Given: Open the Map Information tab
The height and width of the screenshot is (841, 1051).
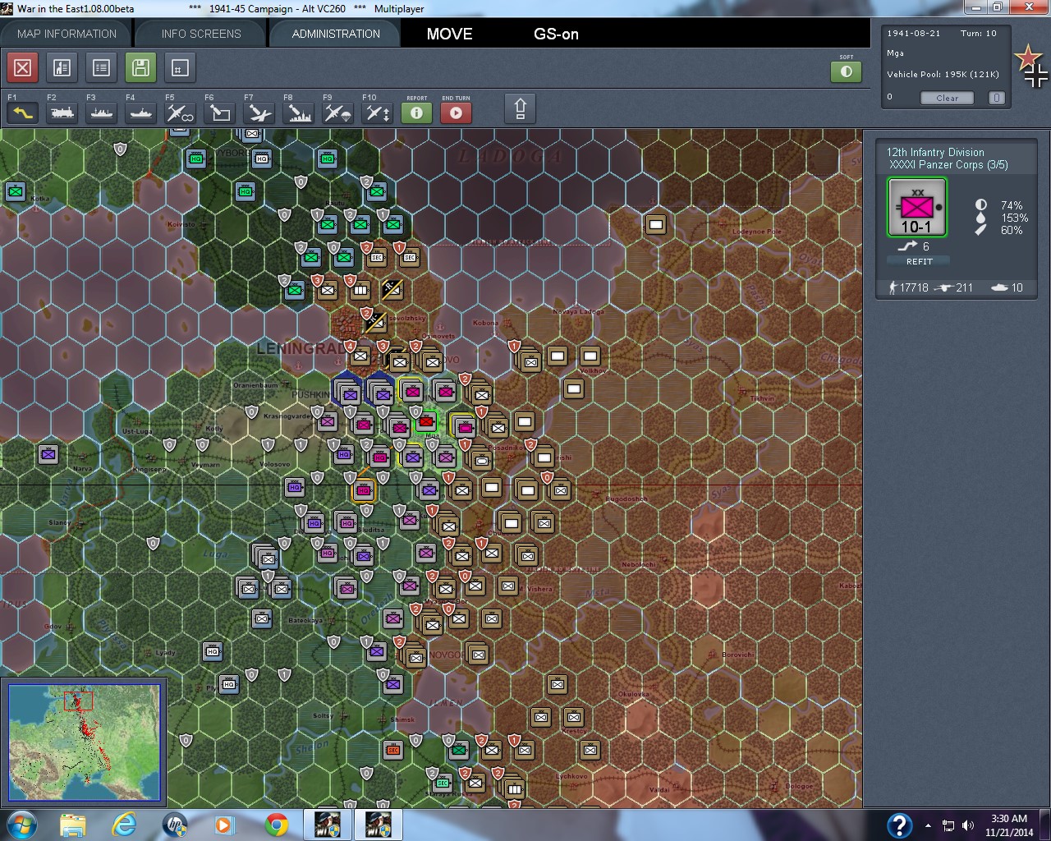Looking at the screenshot, I should 67,34.
